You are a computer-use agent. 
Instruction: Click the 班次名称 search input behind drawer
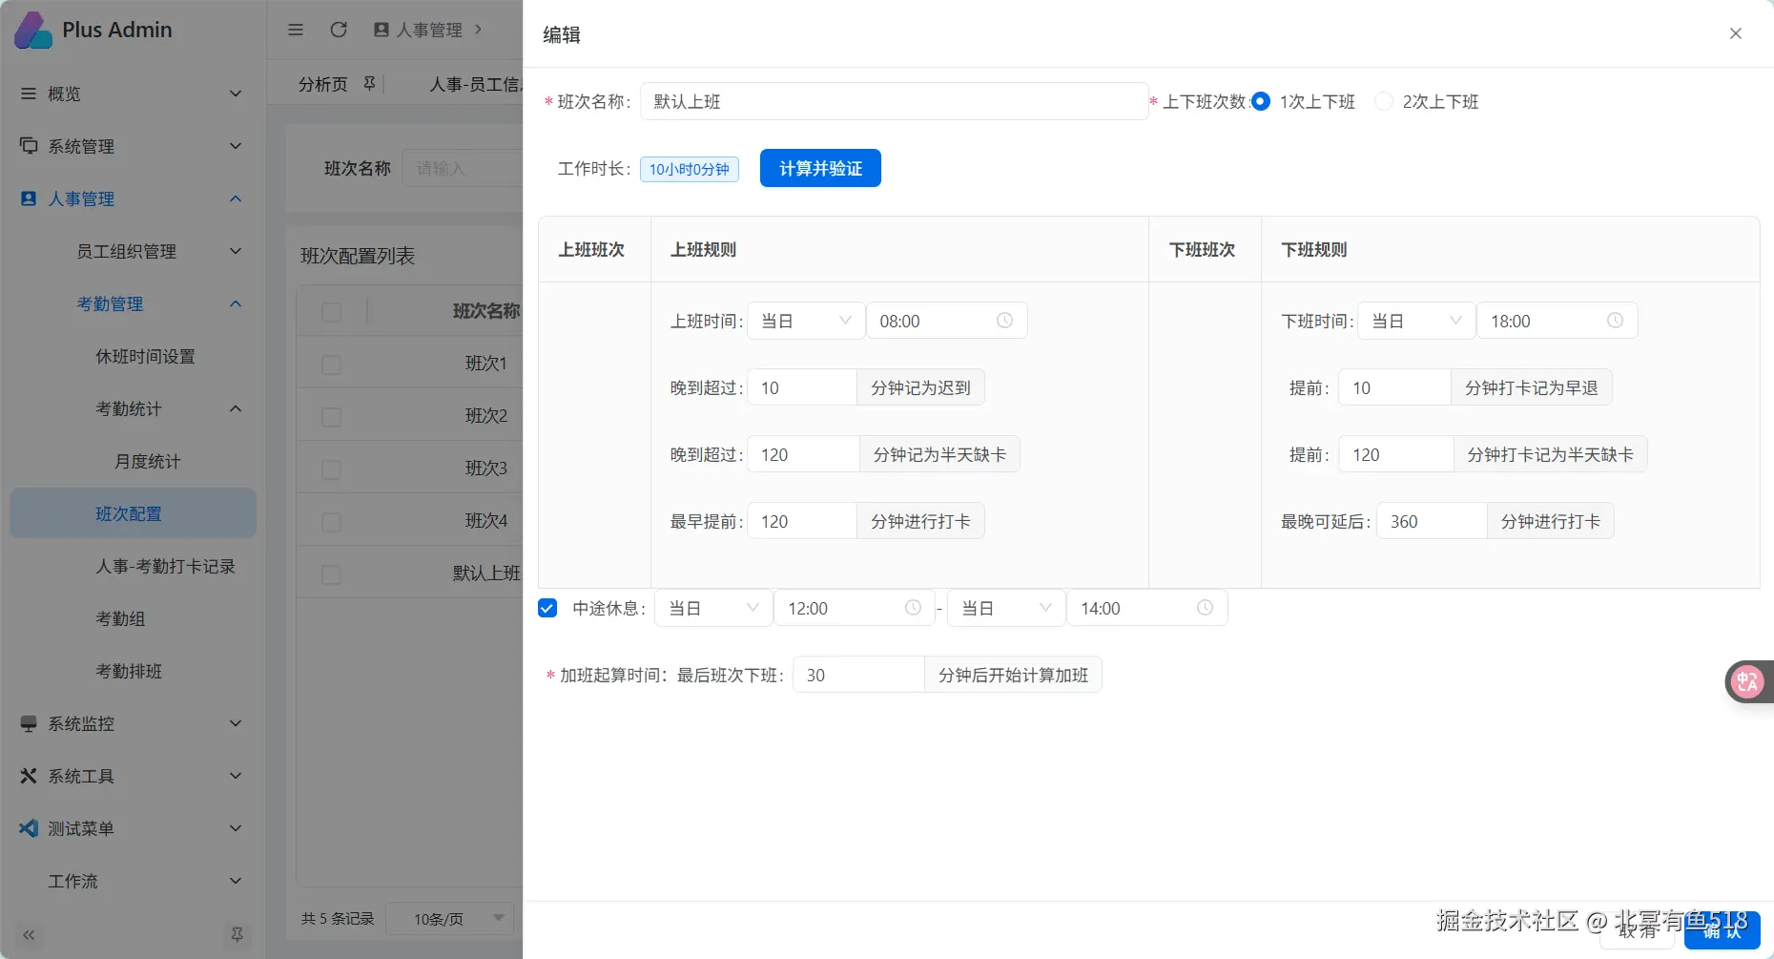point(463,168)
